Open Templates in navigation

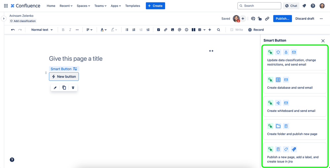click(x=132, y=6)
